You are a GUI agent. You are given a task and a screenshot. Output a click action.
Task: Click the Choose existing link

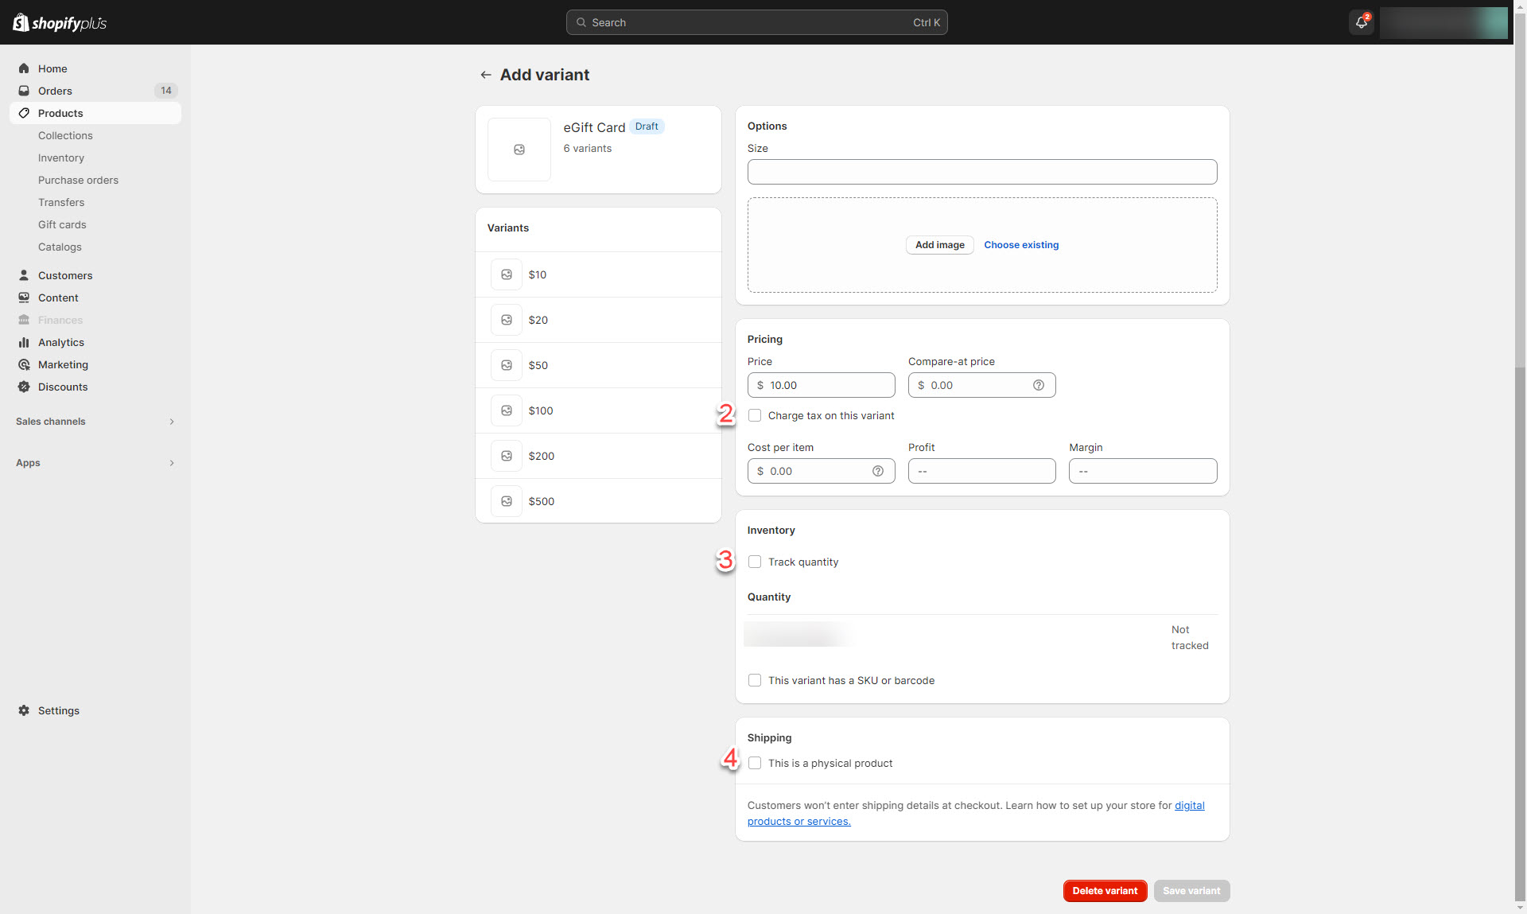coord(1021,245)
